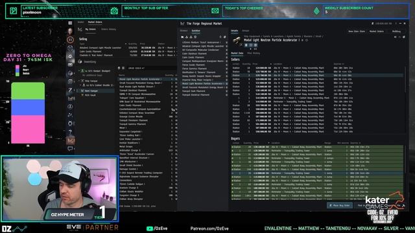Select first variation icon under item name
415x233 pixels.
point(246,45)
